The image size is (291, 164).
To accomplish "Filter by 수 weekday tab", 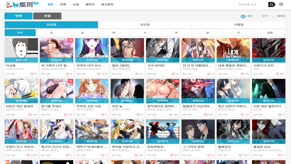I will [145, 33].
